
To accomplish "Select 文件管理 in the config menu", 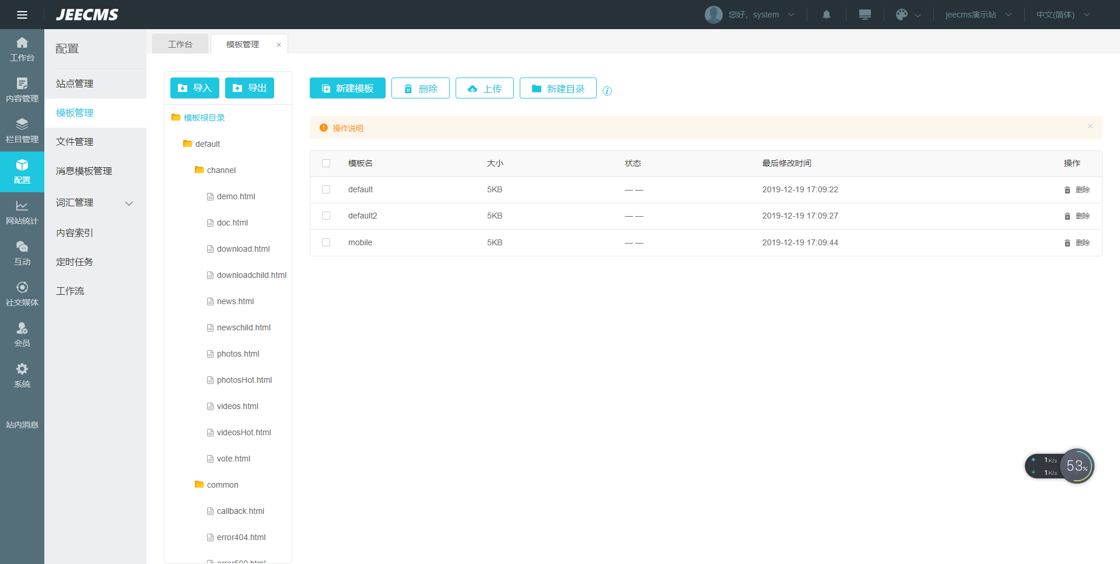I will click(x=75, y=142).
